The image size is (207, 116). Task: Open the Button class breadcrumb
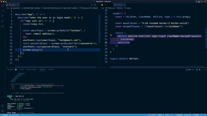point(120,8)
